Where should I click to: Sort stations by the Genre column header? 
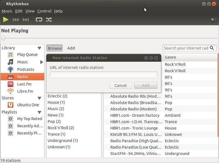click(190, 57)
